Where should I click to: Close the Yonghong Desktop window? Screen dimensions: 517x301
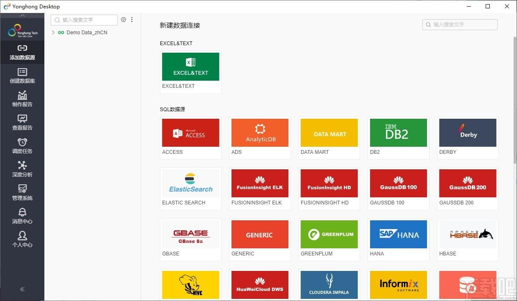pos(507,6)
